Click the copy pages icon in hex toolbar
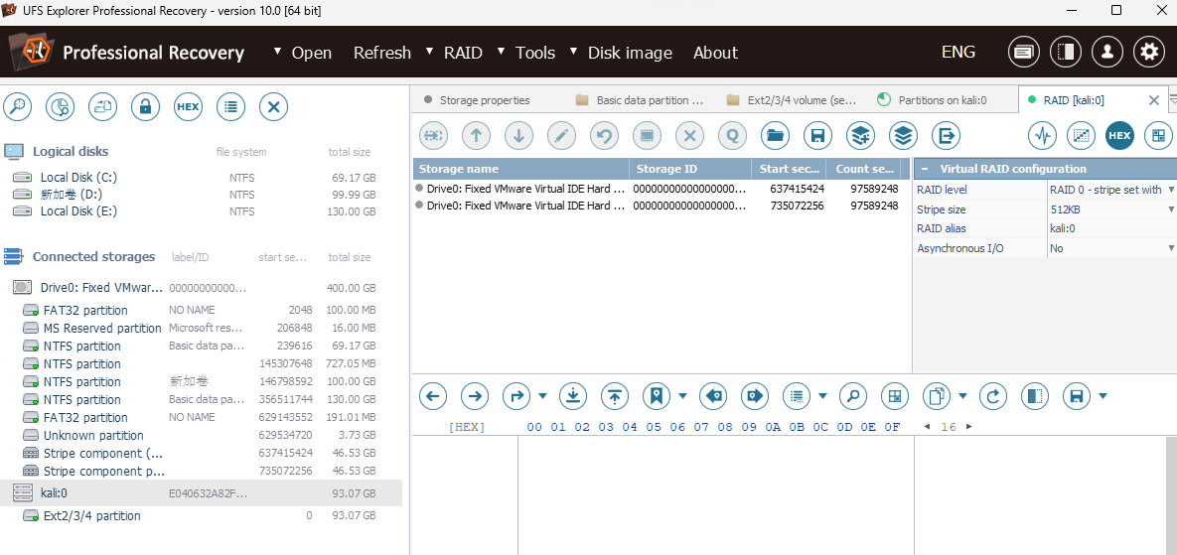Viewport: 1177px width, 555px height. [938, 396]
